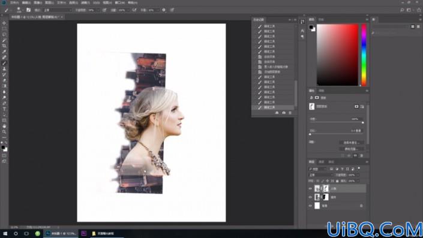Select the Clone Stamp tool
The image size is (423, 238).
pos(4,69)
